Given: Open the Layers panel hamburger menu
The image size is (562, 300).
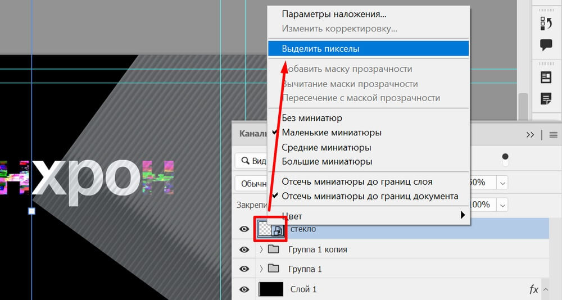Looking at the screenshot, I should 554,135.
